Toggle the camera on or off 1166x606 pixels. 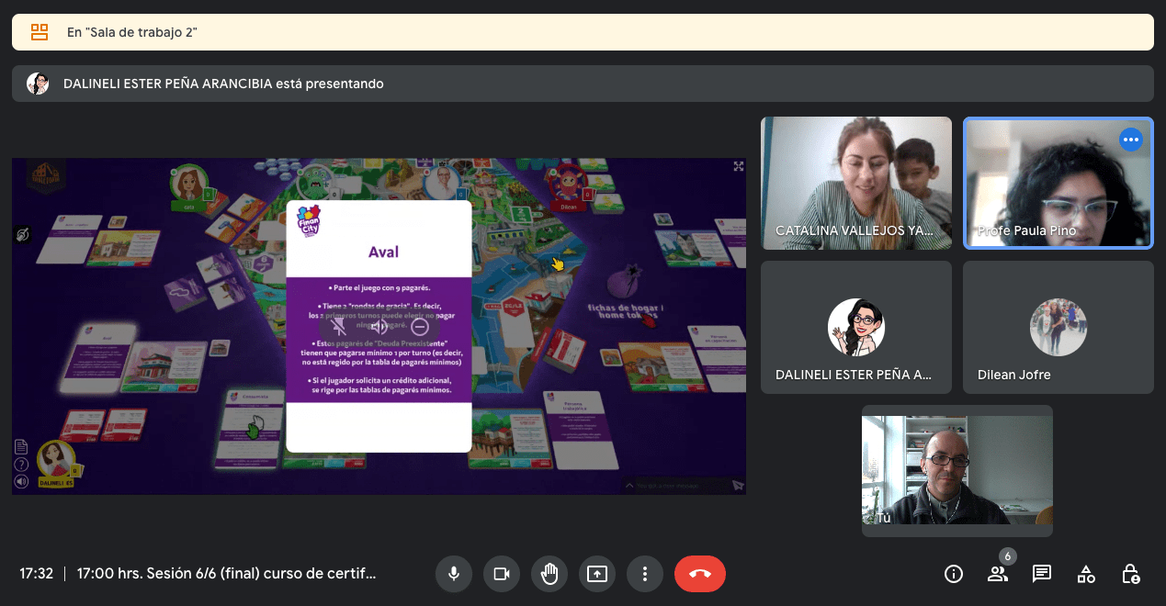[501, 574]
